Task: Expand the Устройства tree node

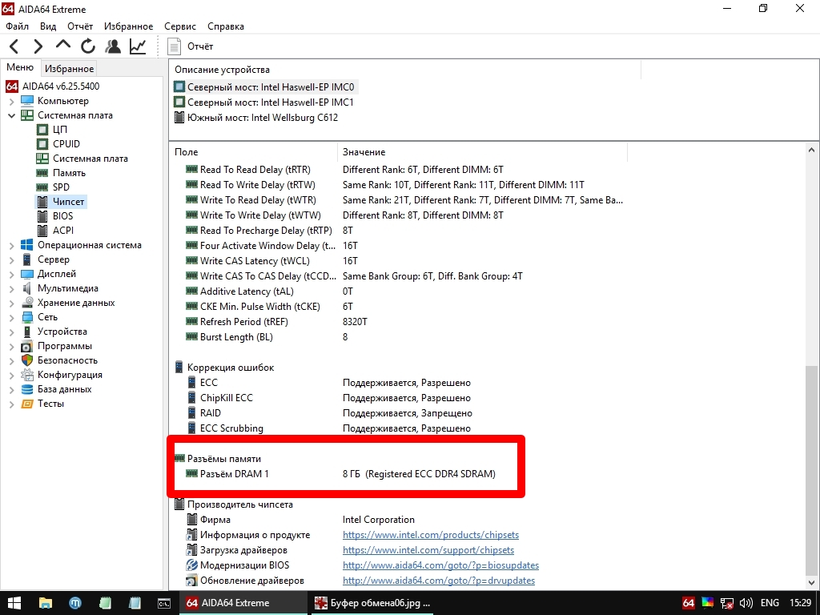Action: [11, 332]
